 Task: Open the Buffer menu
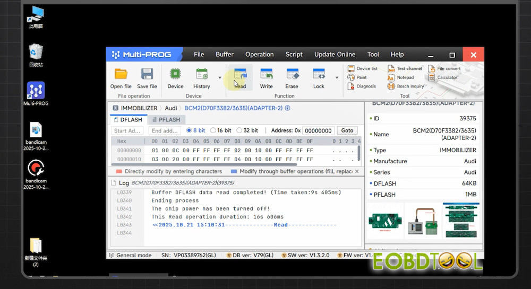point(225,54)
